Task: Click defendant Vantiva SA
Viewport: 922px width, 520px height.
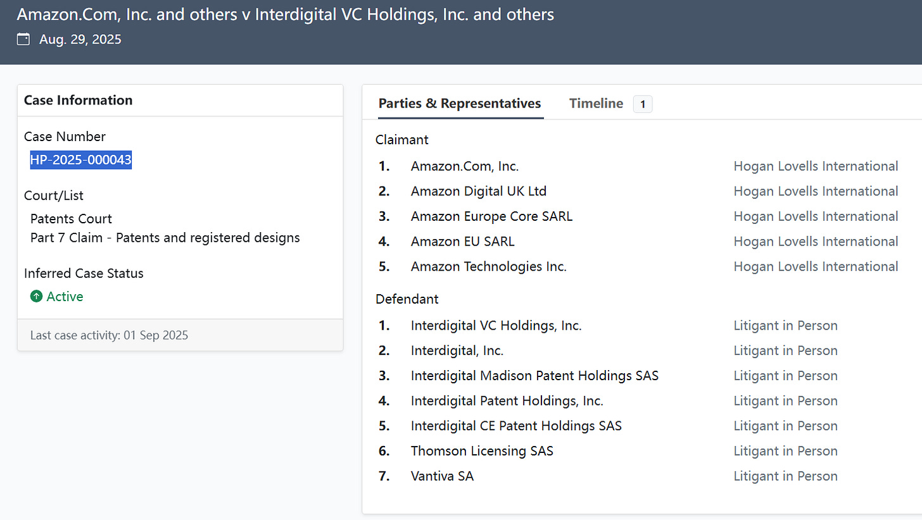Action: pyautogui.click(x=442, y=476)
